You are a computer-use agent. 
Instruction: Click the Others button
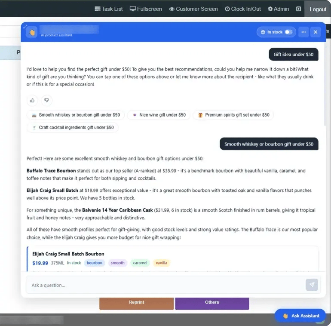tap(212, 303)
